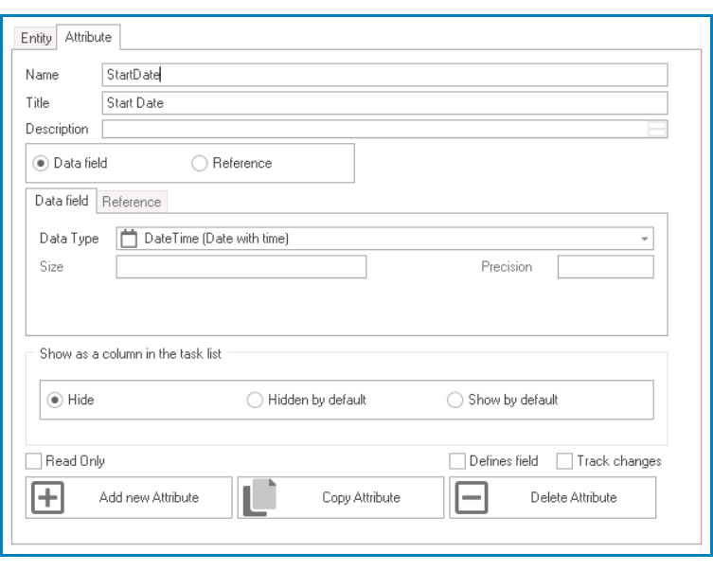Open the DateTime data type combo box
Screen dimensions: 713x571
point(384,239)
